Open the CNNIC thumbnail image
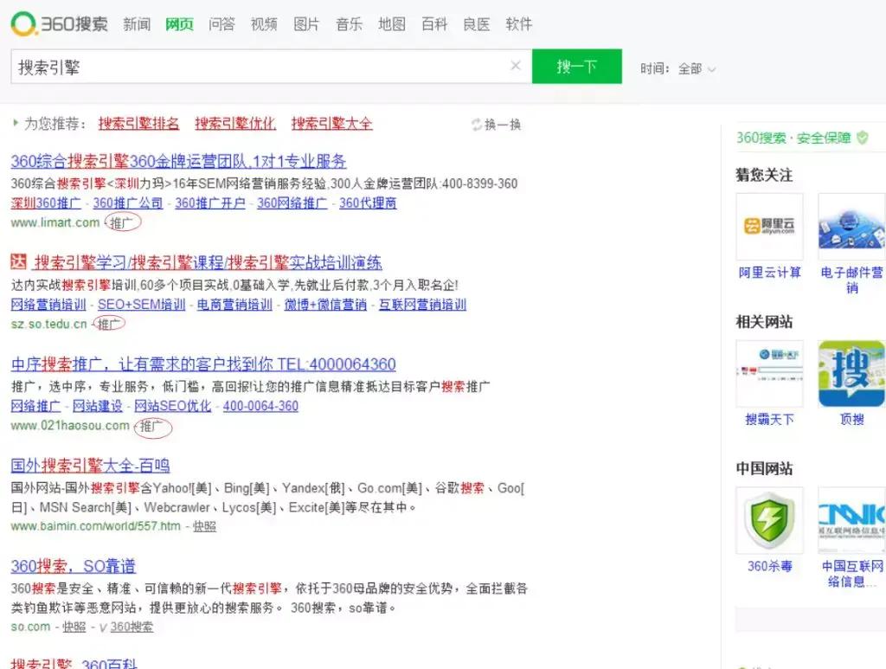Viewport: 886px width, 669px height. coord(851,520)
